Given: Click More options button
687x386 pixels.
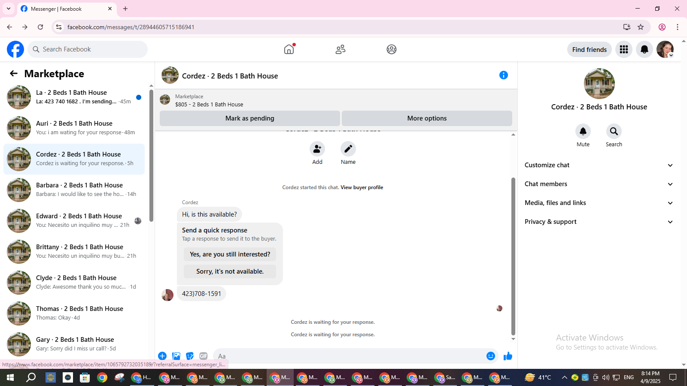Looking at the screenshot, I should (x=427, y=118).
